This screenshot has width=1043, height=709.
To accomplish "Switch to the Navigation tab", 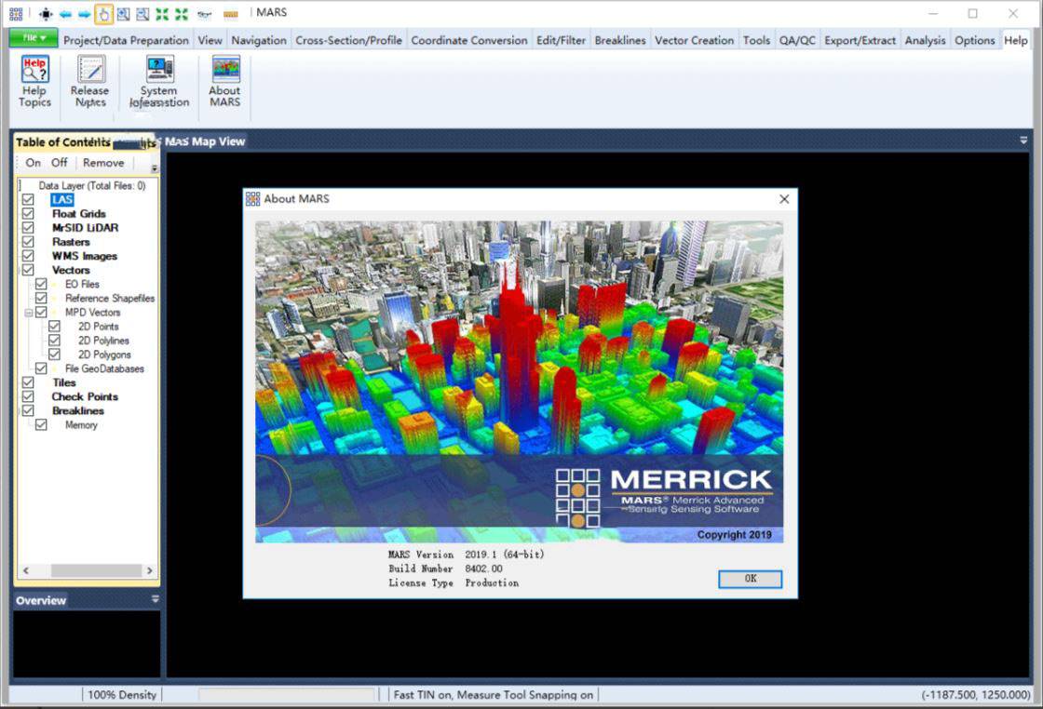I will (259, 41).
